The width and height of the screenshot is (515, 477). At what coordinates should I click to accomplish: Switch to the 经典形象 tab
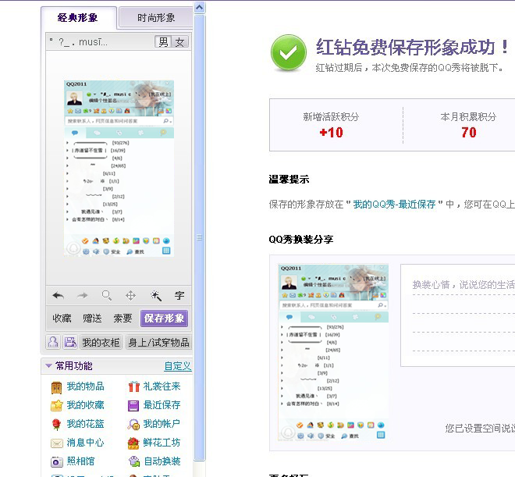coord(79,18)
